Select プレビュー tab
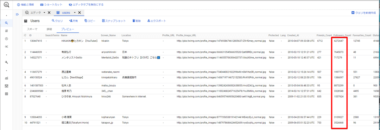Screen dimensions: 380x130 (68, 29)
